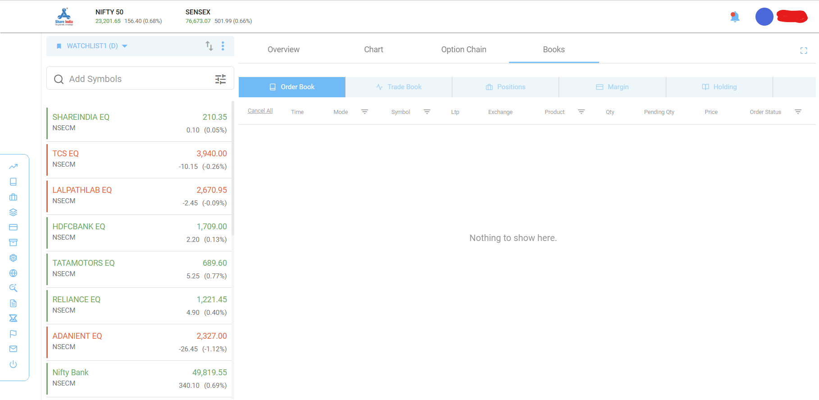
Task: Open the briefcase icon in sidebar
Action: coord(13,197)
